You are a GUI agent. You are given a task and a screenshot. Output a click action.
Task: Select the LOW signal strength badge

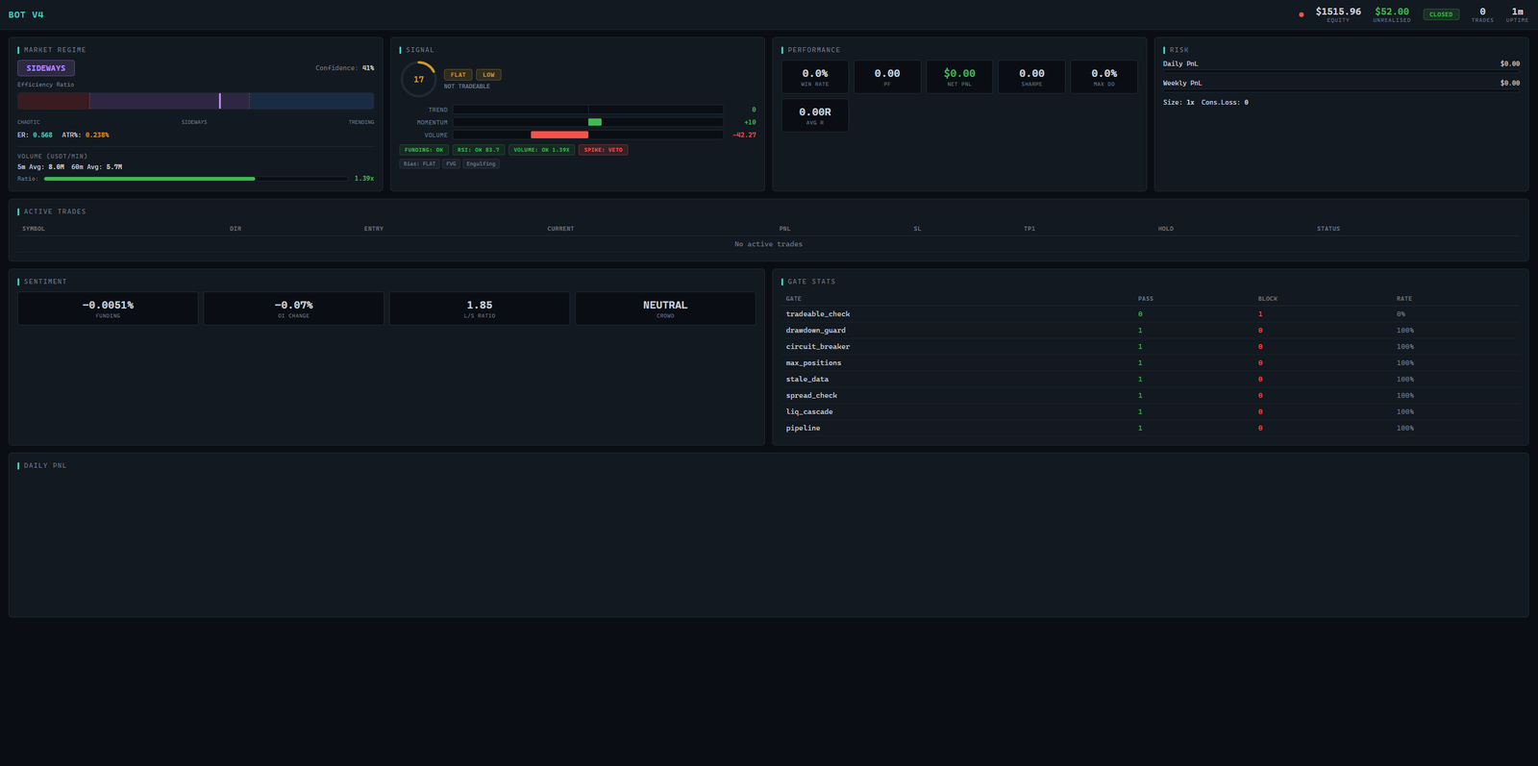[x=488, y=75]
